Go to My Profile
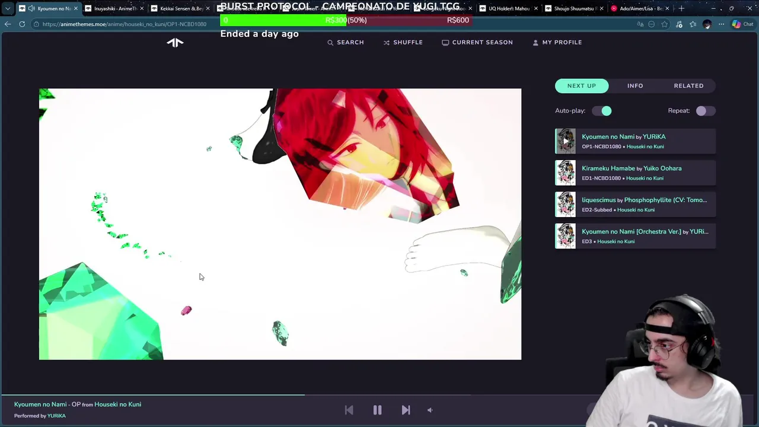The width and height of the screenshot is (759, 427). coord(557,42)
